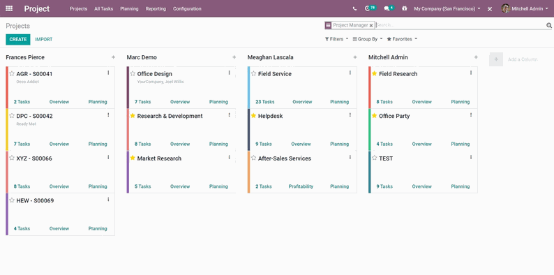Open the Planning menu in navbar
This screenshot has width=554, height=275.
[129, 9]
